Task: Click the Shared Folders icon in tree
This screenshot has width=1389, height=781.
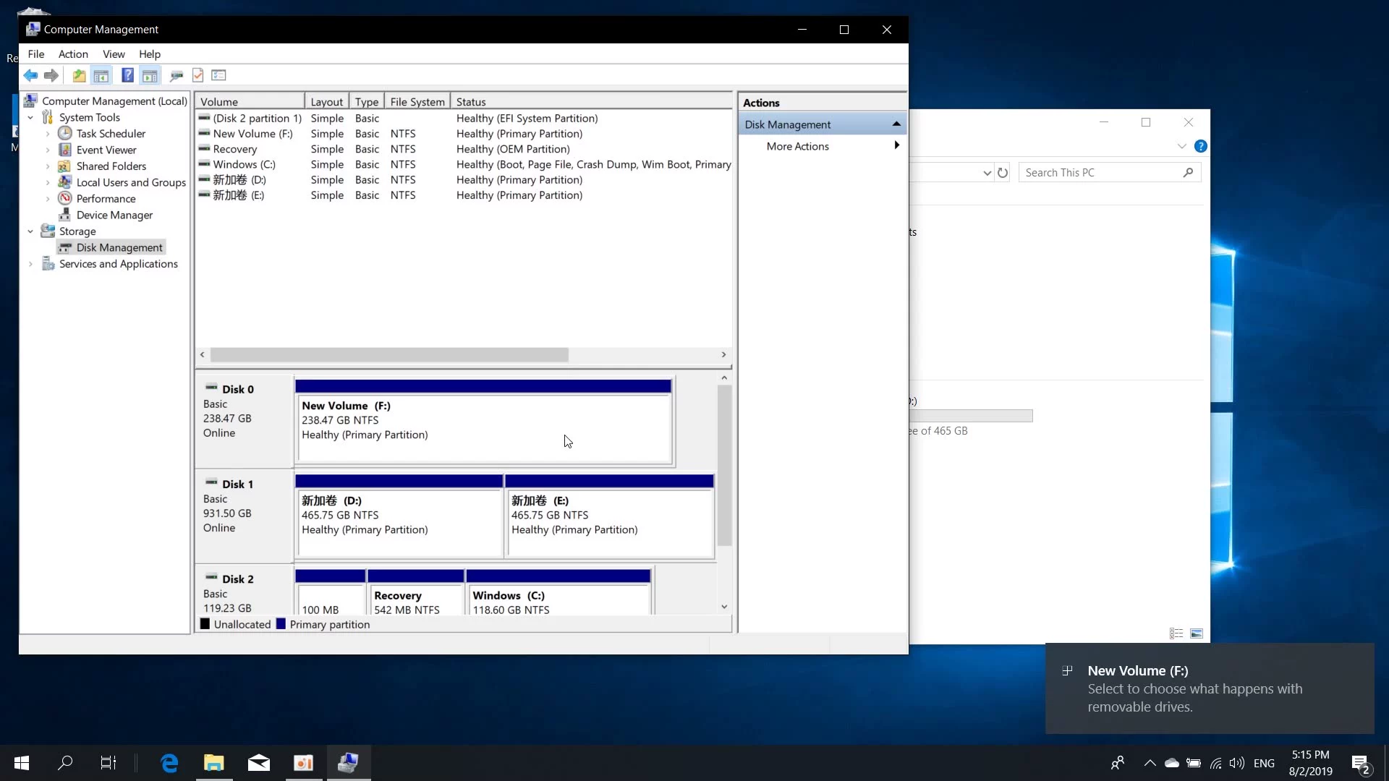Action: pyautogui.click(x=64, y=166)
